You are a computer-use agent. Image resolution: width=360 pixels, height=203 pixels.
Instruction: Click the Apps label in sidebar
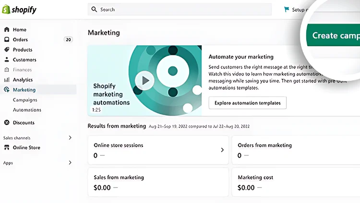pos(8,163)
